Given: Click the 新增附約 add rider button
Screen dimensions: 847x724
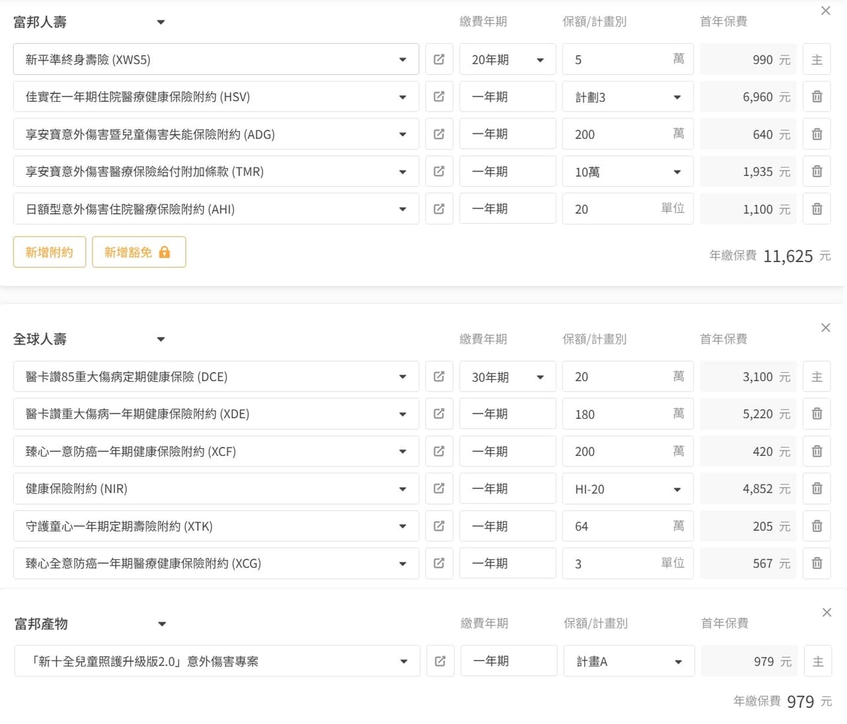Looking at the screenshot, I should [x=50, y=252].
